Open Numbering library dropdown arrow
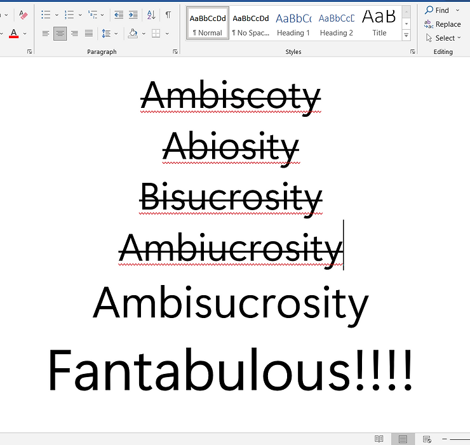 click(80, 15)
